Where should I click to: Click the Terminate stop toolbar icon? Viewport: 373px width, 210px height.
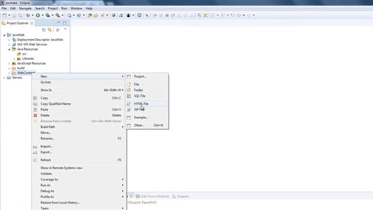pos(167,15)
